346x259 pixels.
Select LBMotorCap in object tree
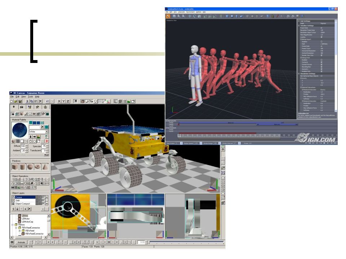coord(28,222)
